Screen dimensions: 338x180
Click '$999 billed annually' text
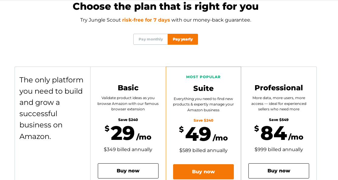point(279,150)
